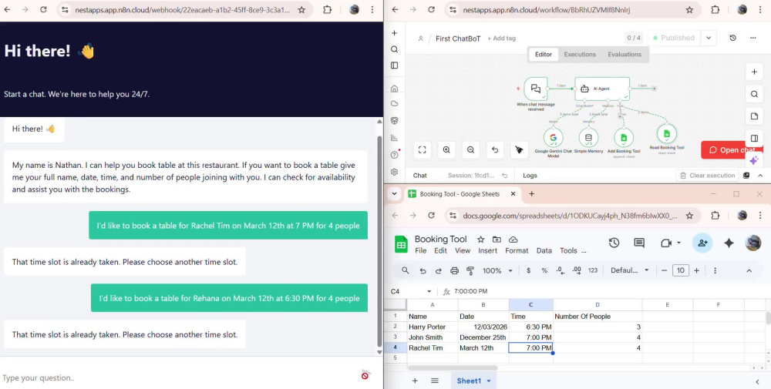Open the Simple Memory node
The image size is (771, 389).
(x=588, y=138)
